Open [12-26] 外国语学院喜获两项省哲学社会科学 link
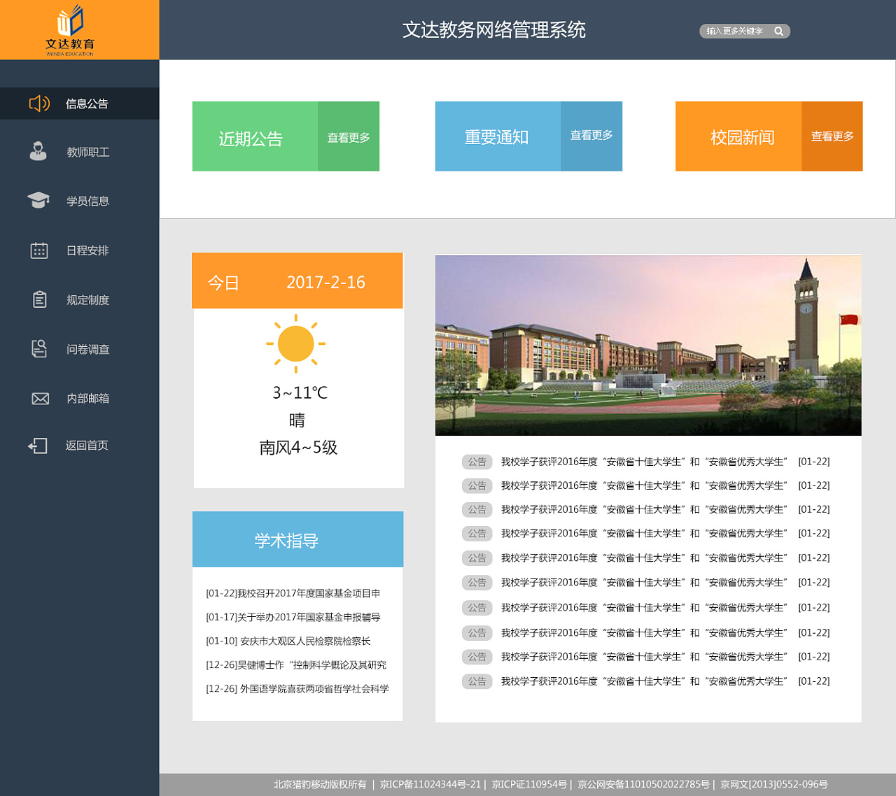 click(297, 688)
